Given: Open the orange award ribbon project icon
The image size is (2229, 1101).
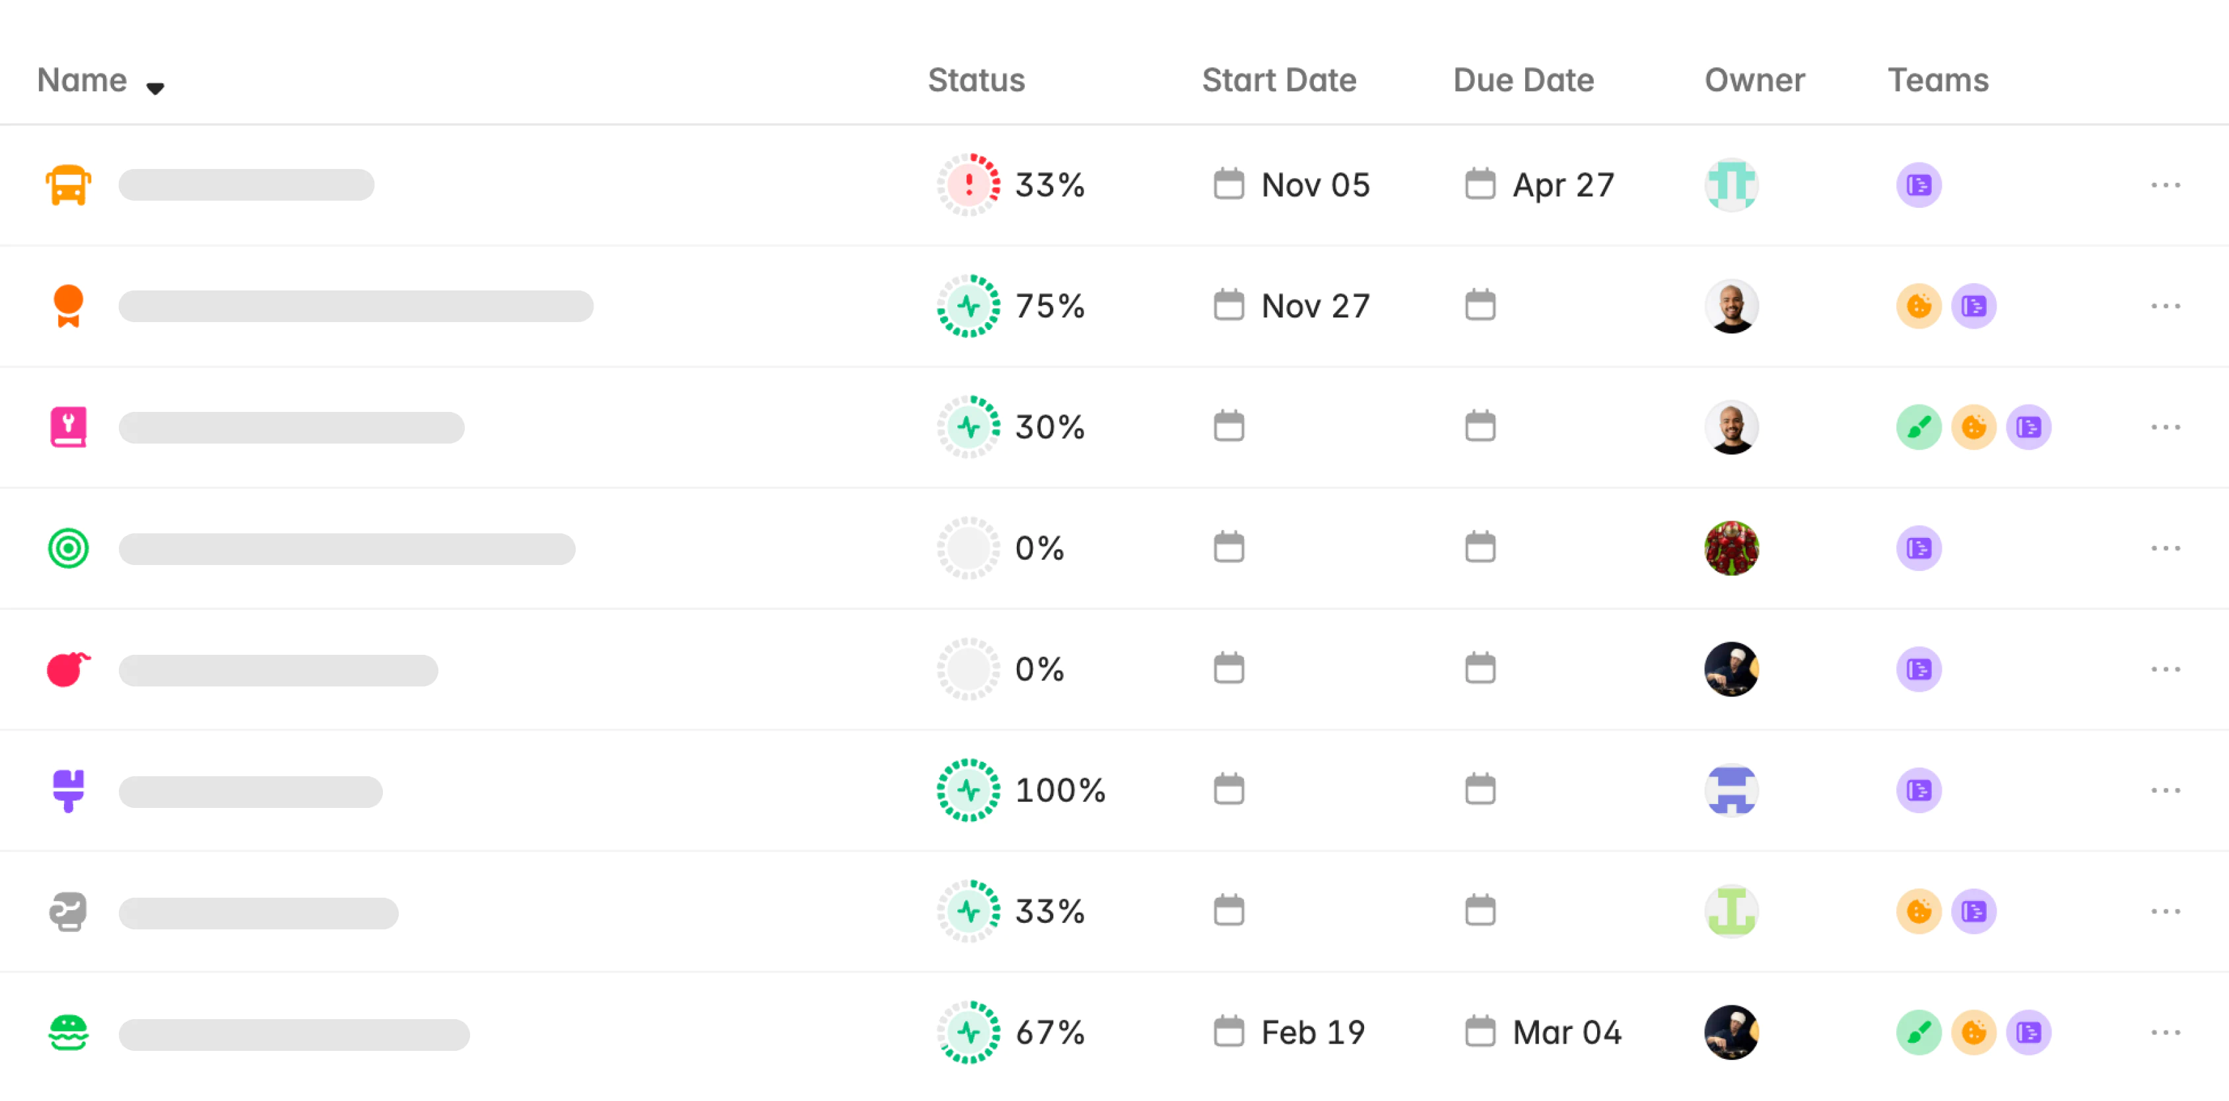Looking at the screenshot, I should coord(69,306).
